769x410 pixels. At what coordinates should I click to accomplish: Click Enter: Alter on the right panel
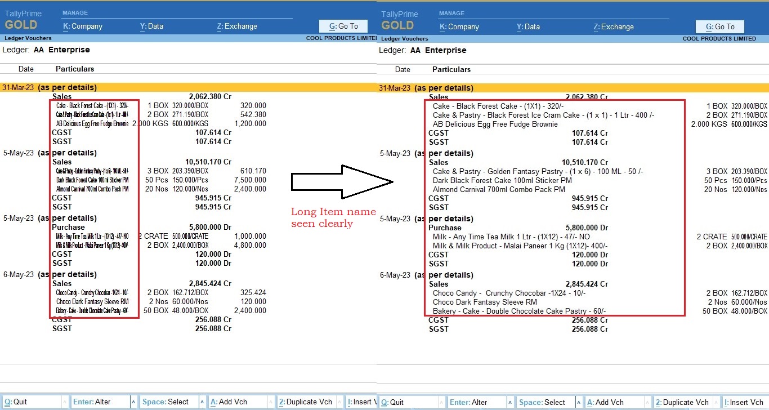(470, 402)
